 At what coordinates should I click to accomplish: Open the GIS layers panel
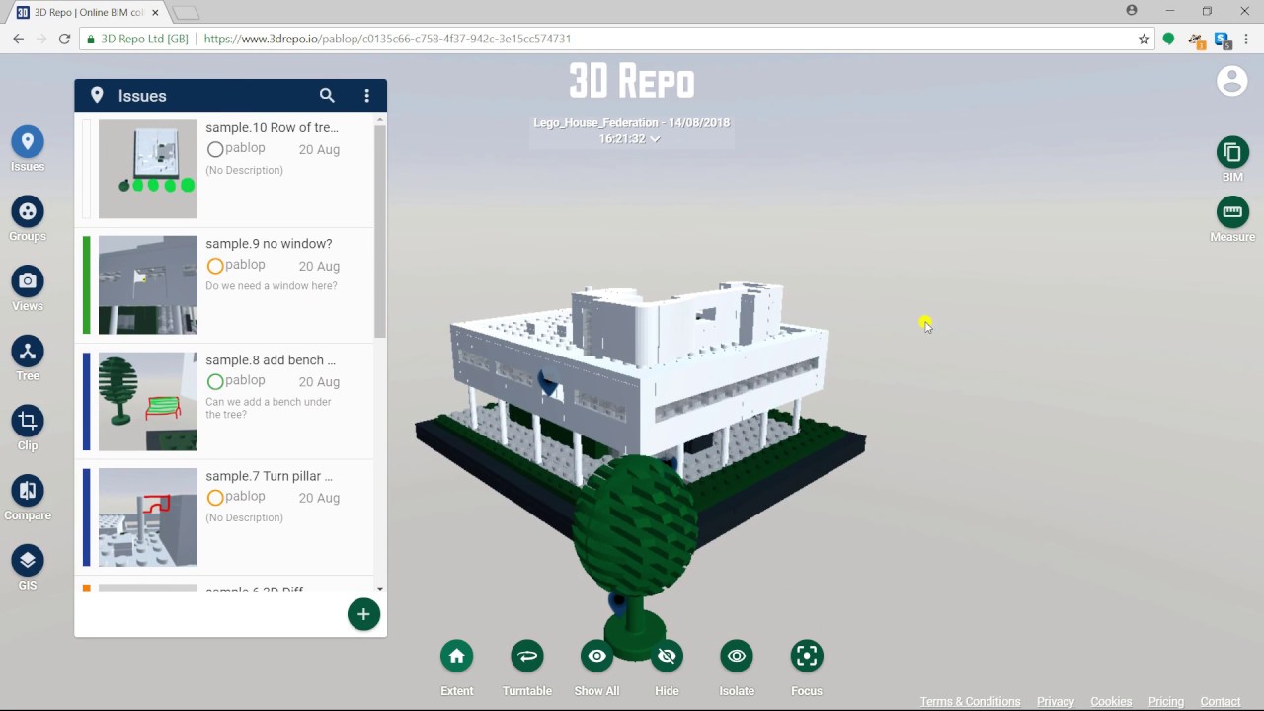click(28, 561)
